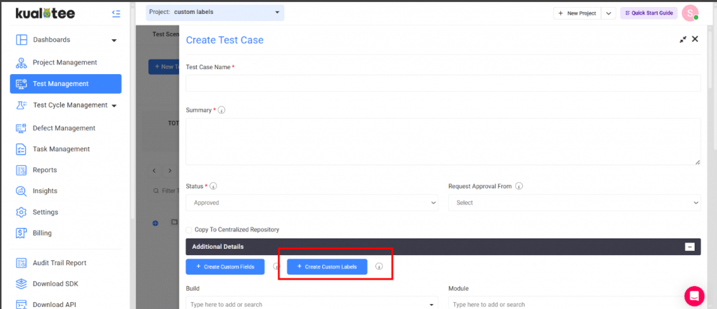Open the Request Approval From dropdown
717x309 pixels.
[573, 203]
